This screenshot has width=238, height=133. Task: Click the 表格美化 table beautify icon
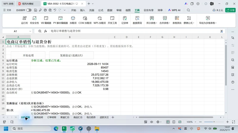pyautogui.click(x=177, y=20)
